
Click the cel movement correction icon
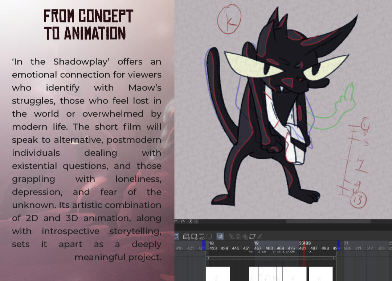[x=232, y=236]
